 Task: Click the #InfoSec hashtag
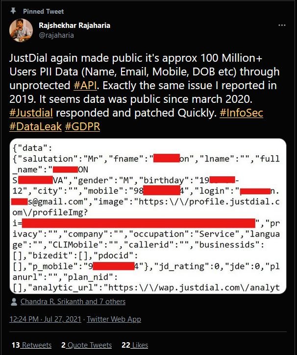[241, 113]
